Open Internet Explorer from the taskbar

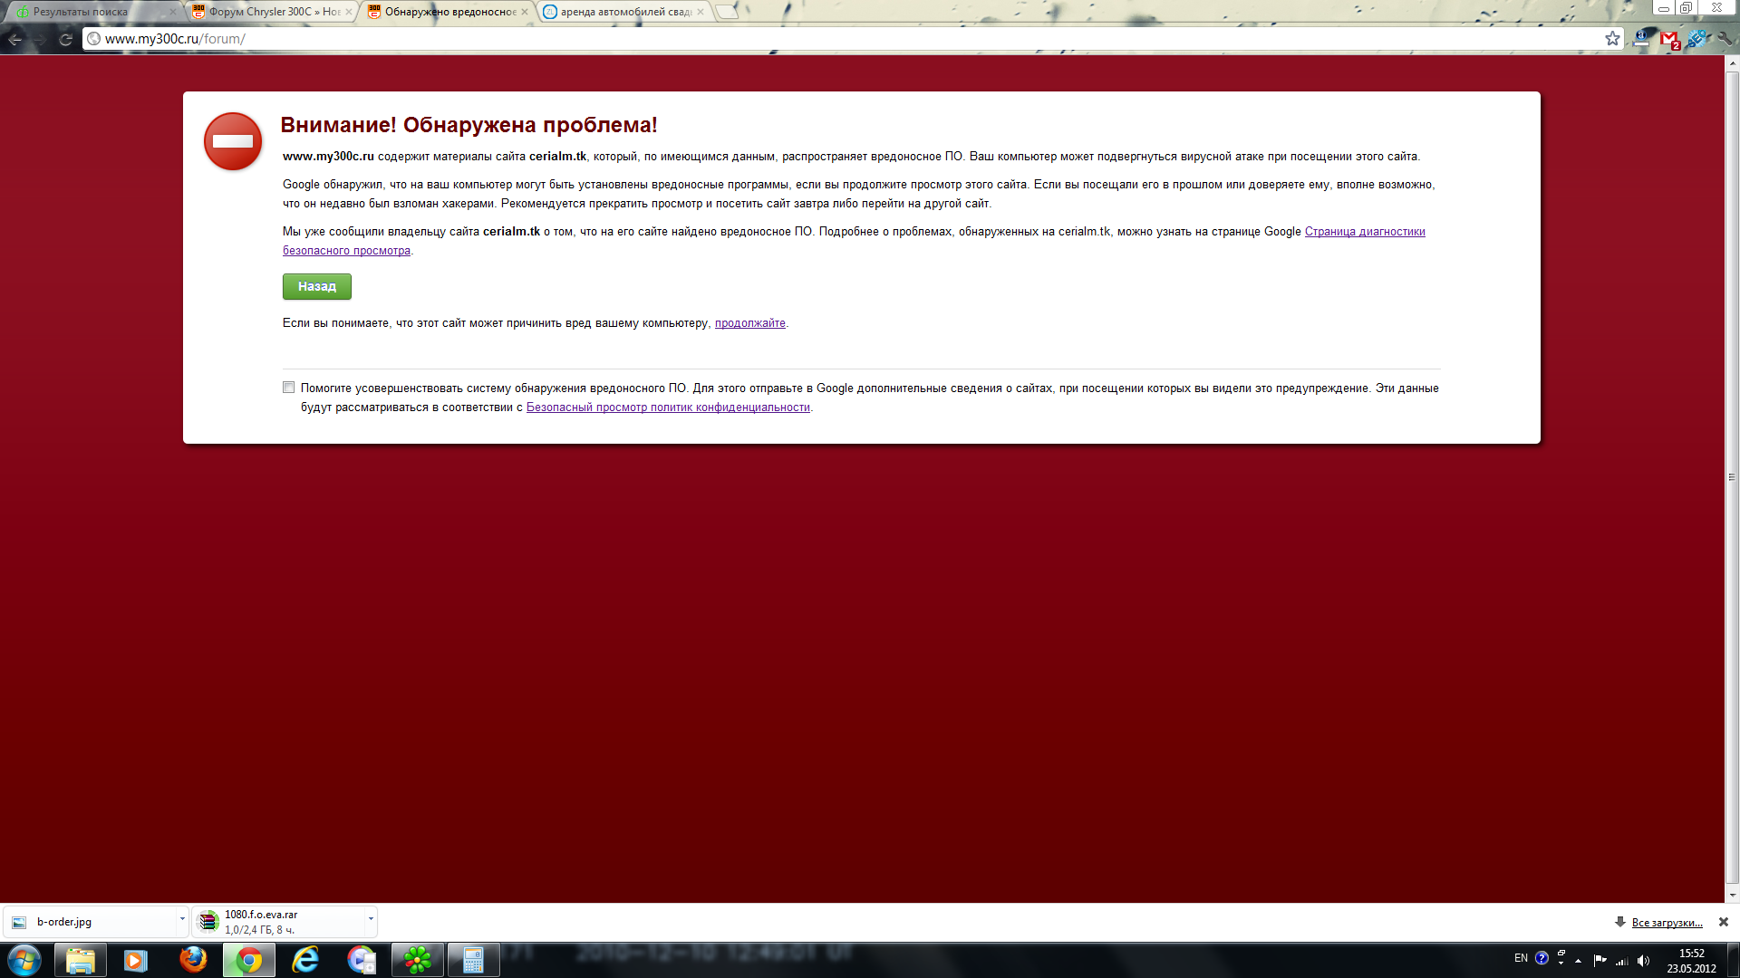click(305, 960)
